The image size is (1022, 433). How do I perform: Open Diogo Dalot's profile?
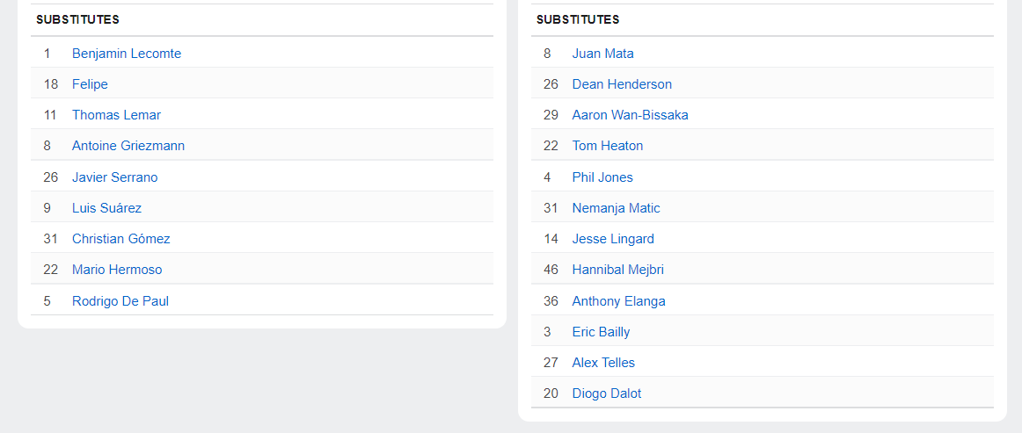click(x=607, y=393)
